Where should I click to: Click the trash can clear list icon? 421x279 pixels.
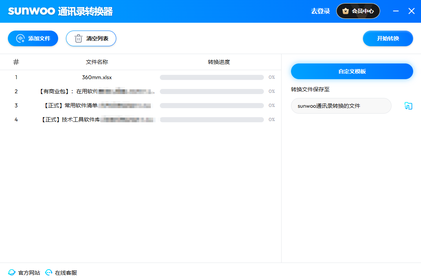point(79,38)
